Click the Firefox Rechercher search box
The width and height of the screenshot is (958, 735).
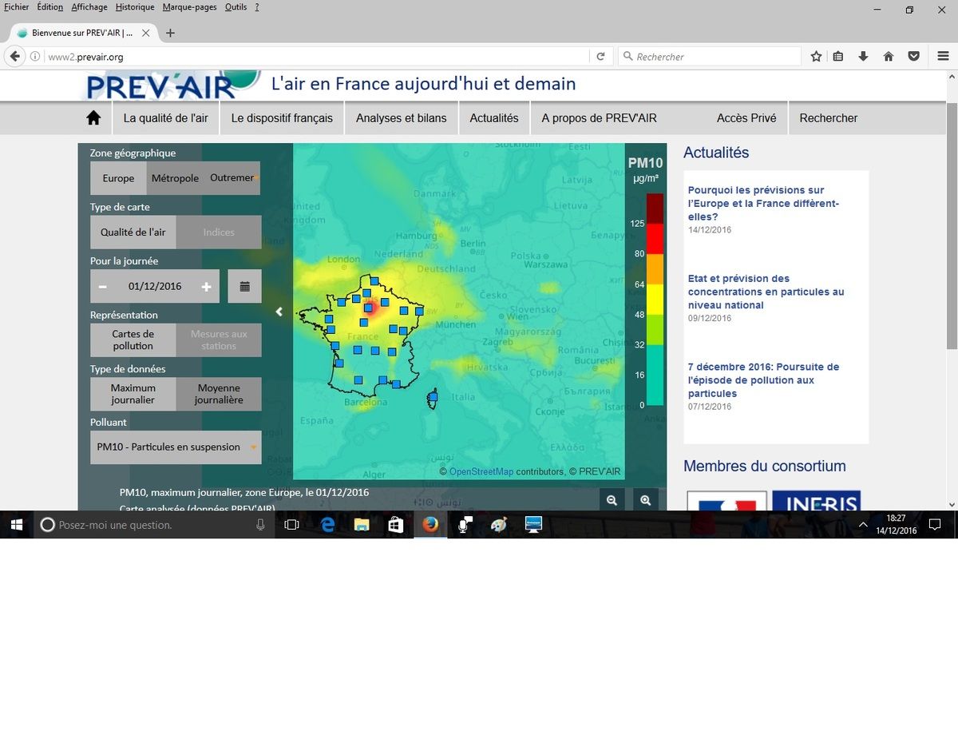pos(710,57)
